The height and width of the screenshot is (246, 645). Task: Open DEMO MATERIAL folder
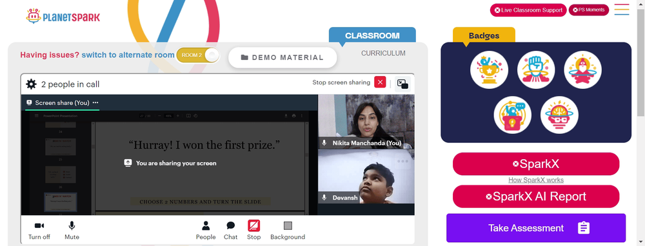(x=283, y=57)
